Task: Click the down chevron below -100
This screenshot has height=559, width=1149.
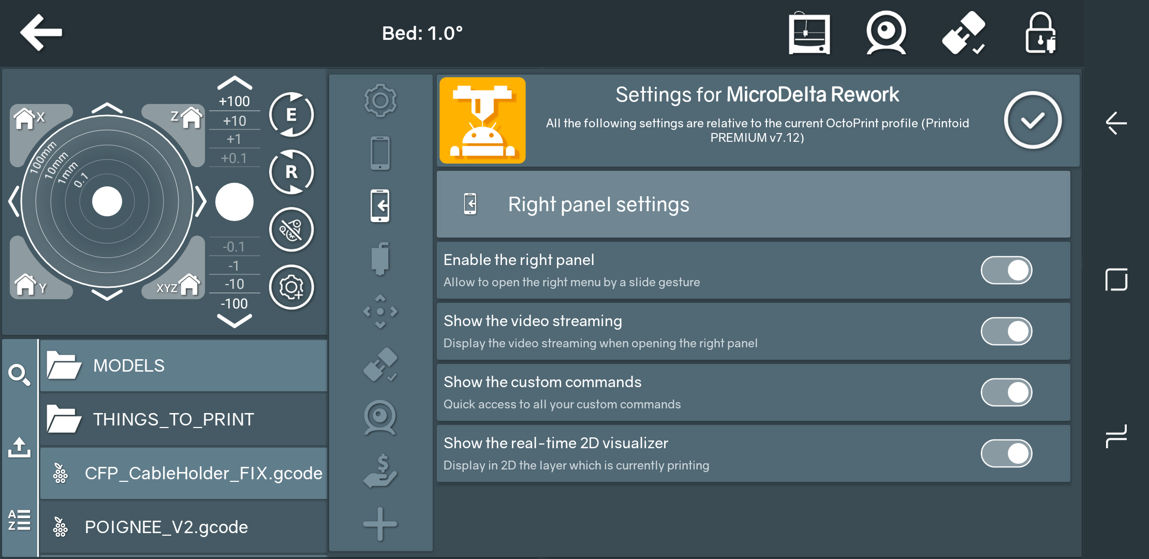Action: (234, 321)
